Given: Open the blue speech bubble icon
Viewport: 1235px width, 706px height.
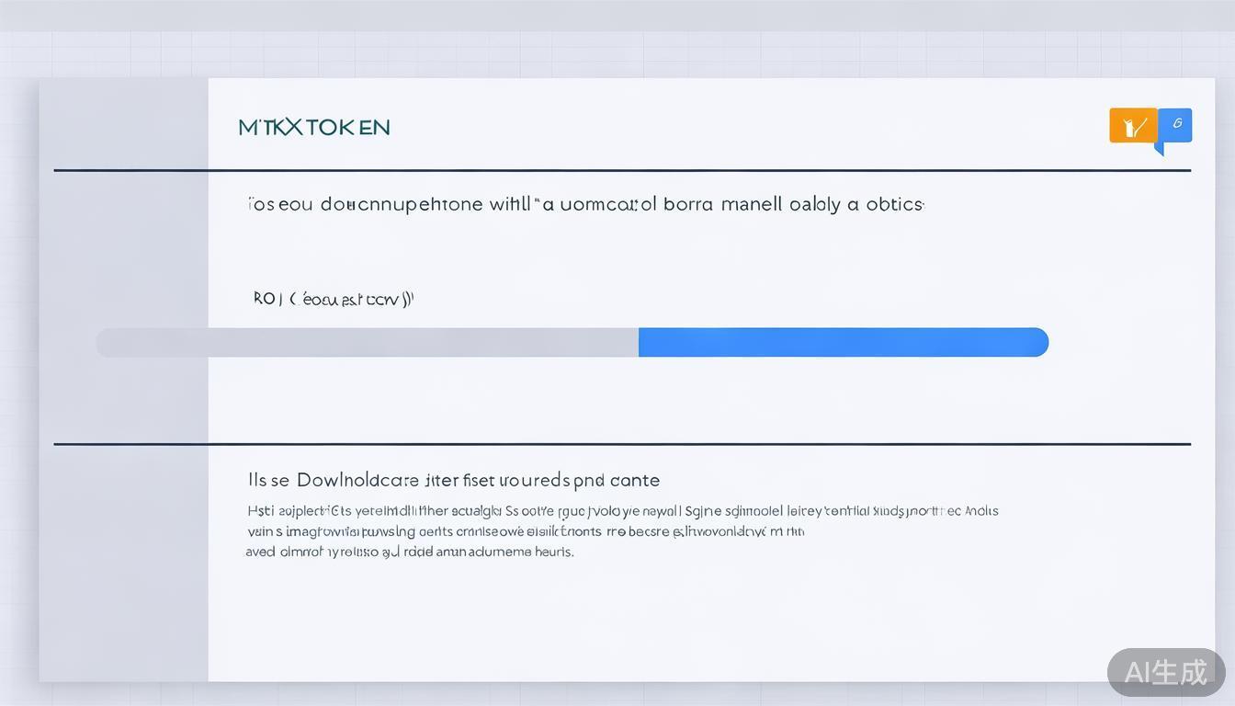Looking at the screenshot, I should tap(1175, 125).
